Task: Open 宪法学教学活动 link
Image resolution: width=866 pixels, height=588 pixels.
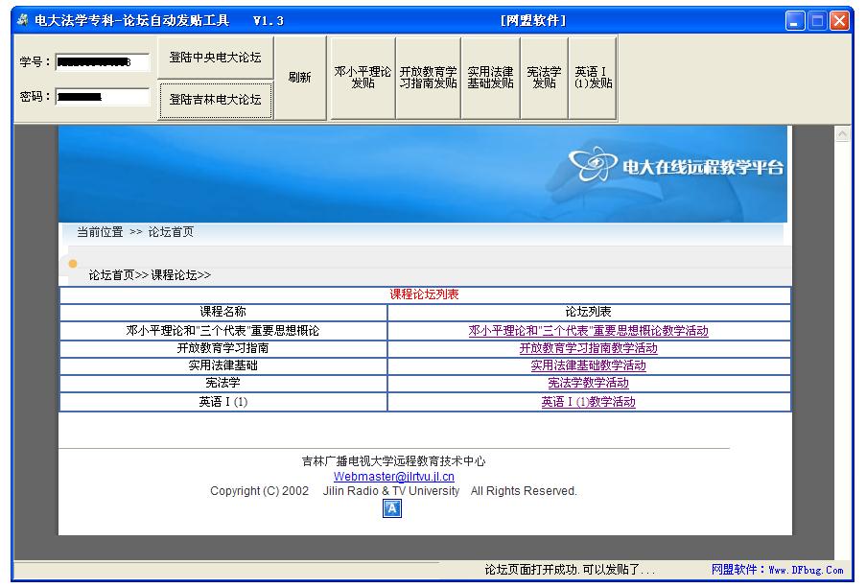Action: 588,383
